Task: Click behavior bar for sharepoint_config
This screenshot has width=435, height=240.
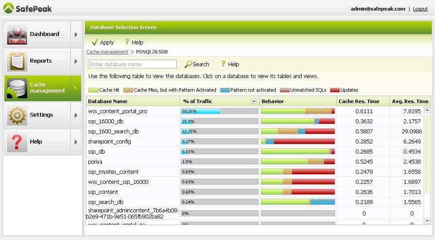Action: click(x=298, y=141)
